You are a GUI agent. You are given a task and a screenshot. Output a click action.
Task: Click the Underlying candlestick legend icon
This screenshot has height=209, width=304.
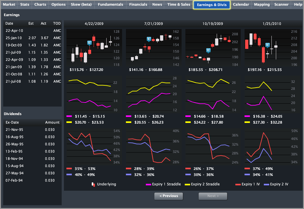[x=93, y=184]
